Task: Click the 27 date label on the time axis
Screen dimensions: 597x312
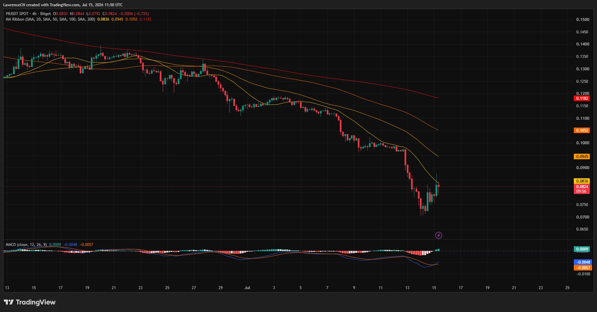Action: [194, 288]
